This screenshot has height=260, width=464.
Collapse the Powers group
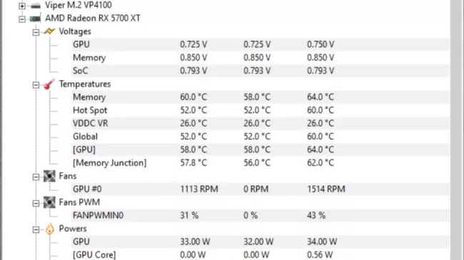pos(36,229)
